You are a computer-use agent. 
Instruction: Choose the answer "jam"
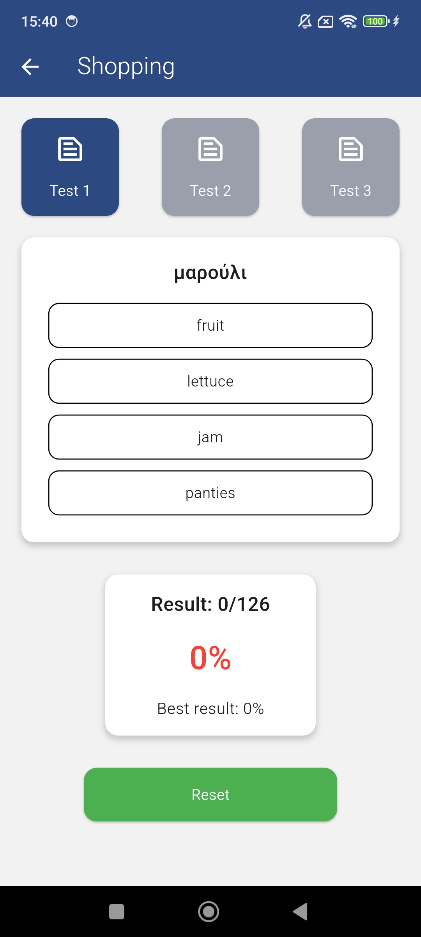pos(210,437)
